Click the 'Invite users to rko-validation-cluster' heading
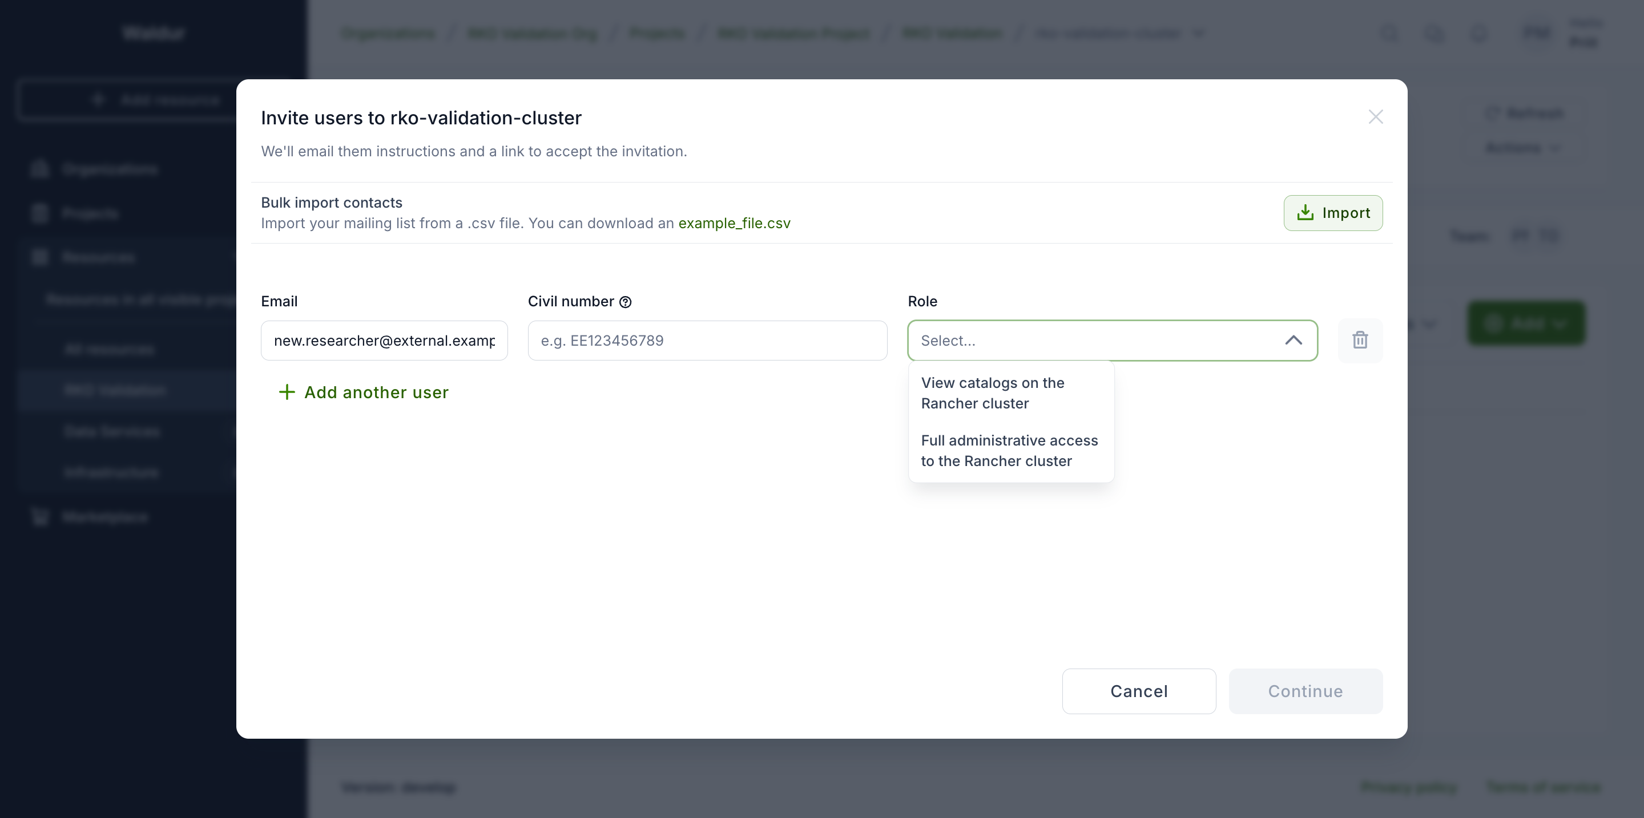 [421, 118]
